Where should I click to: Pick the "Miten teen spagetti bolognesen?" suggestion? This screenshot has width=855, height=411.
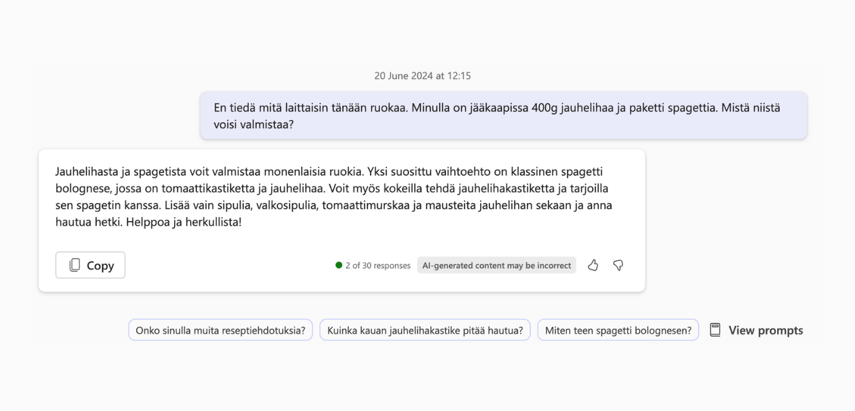click(x=618, y=330)
